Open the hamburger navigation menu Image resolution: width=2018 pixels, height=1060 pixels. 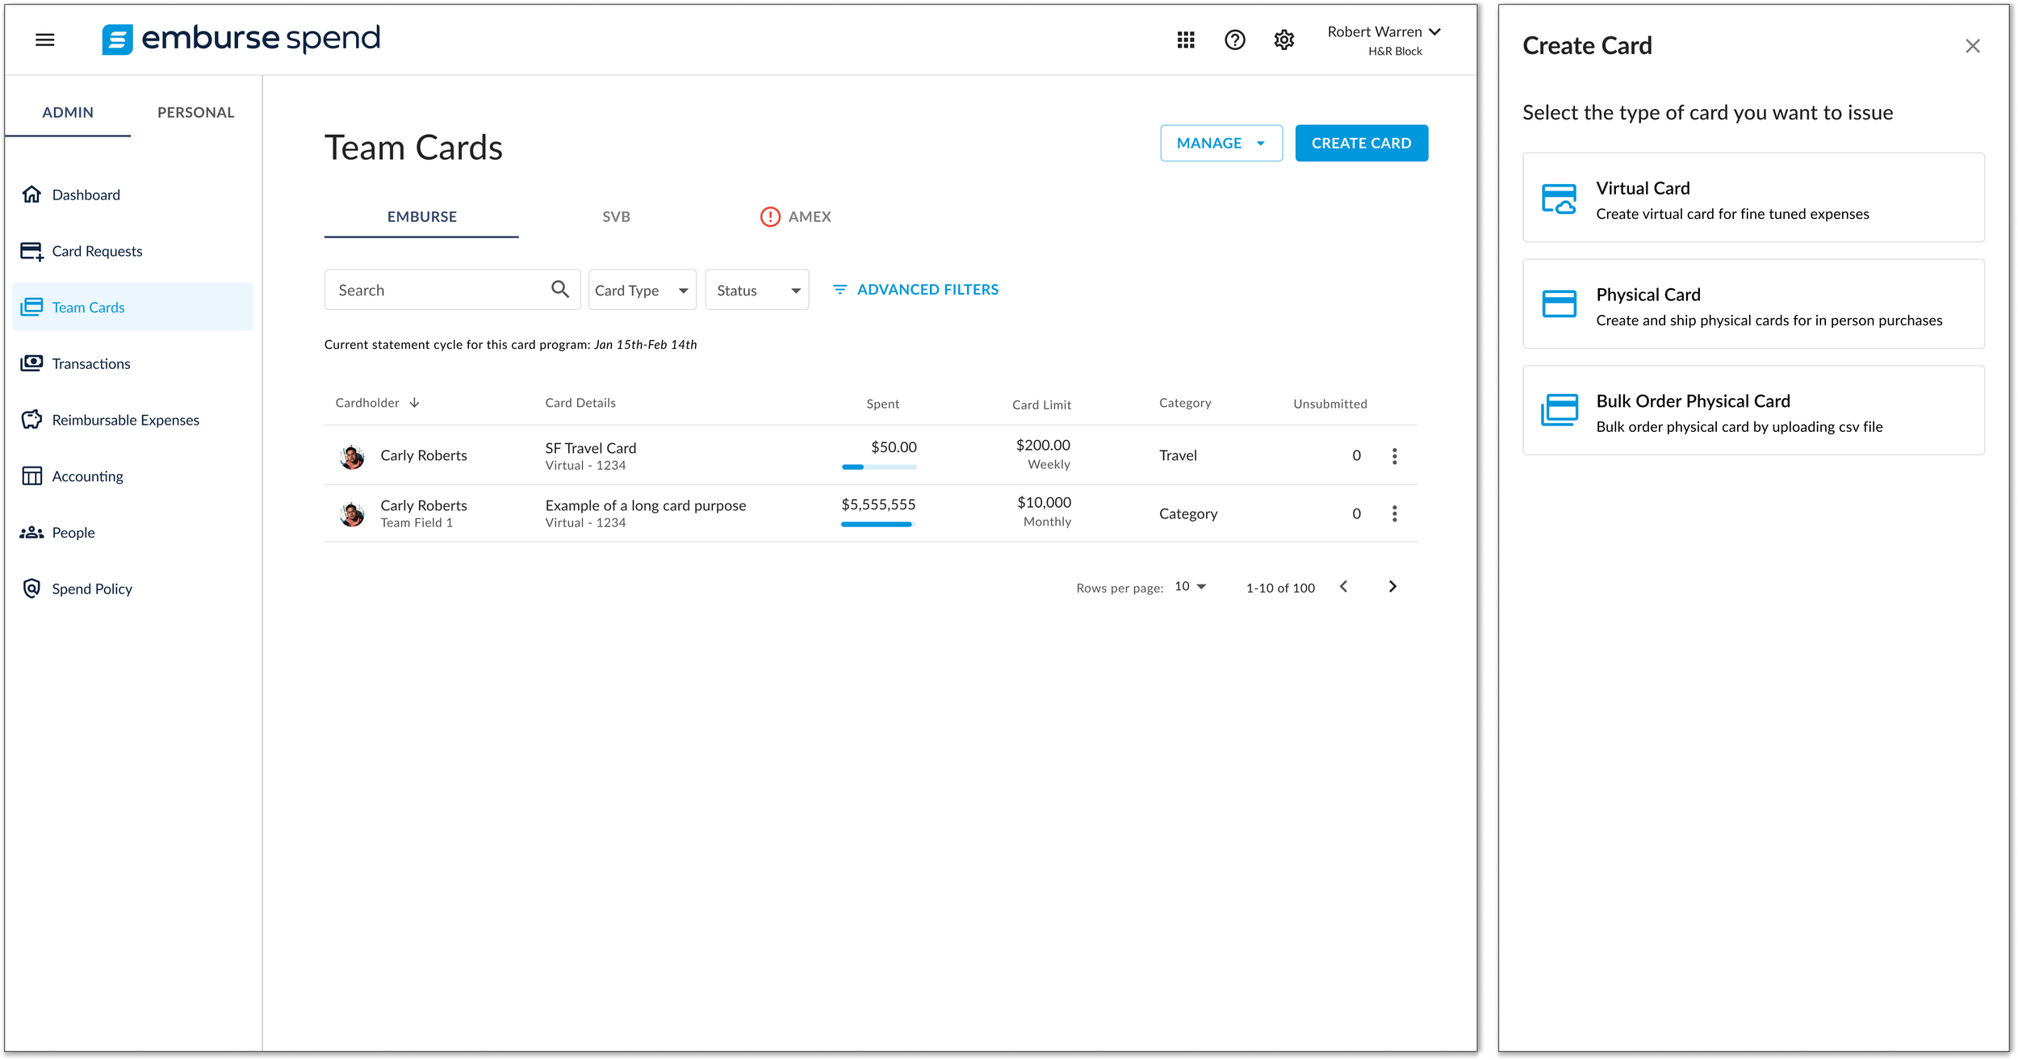(x=45, y=40)
